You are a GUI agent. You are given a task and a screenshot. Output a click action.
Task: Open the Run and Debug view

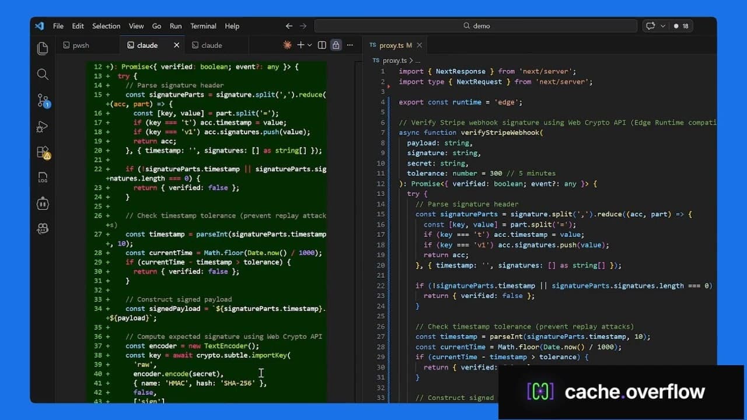coord(42,127)
